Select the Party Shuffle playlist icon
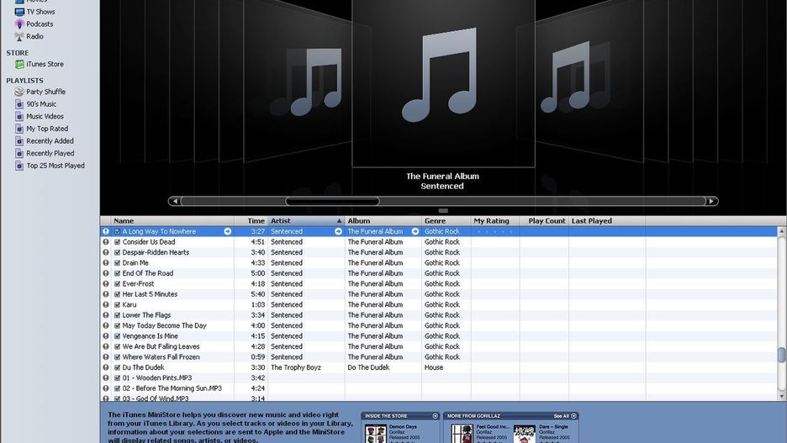The height and width of the screenshot is (443, 787). (x=19, y=92)
